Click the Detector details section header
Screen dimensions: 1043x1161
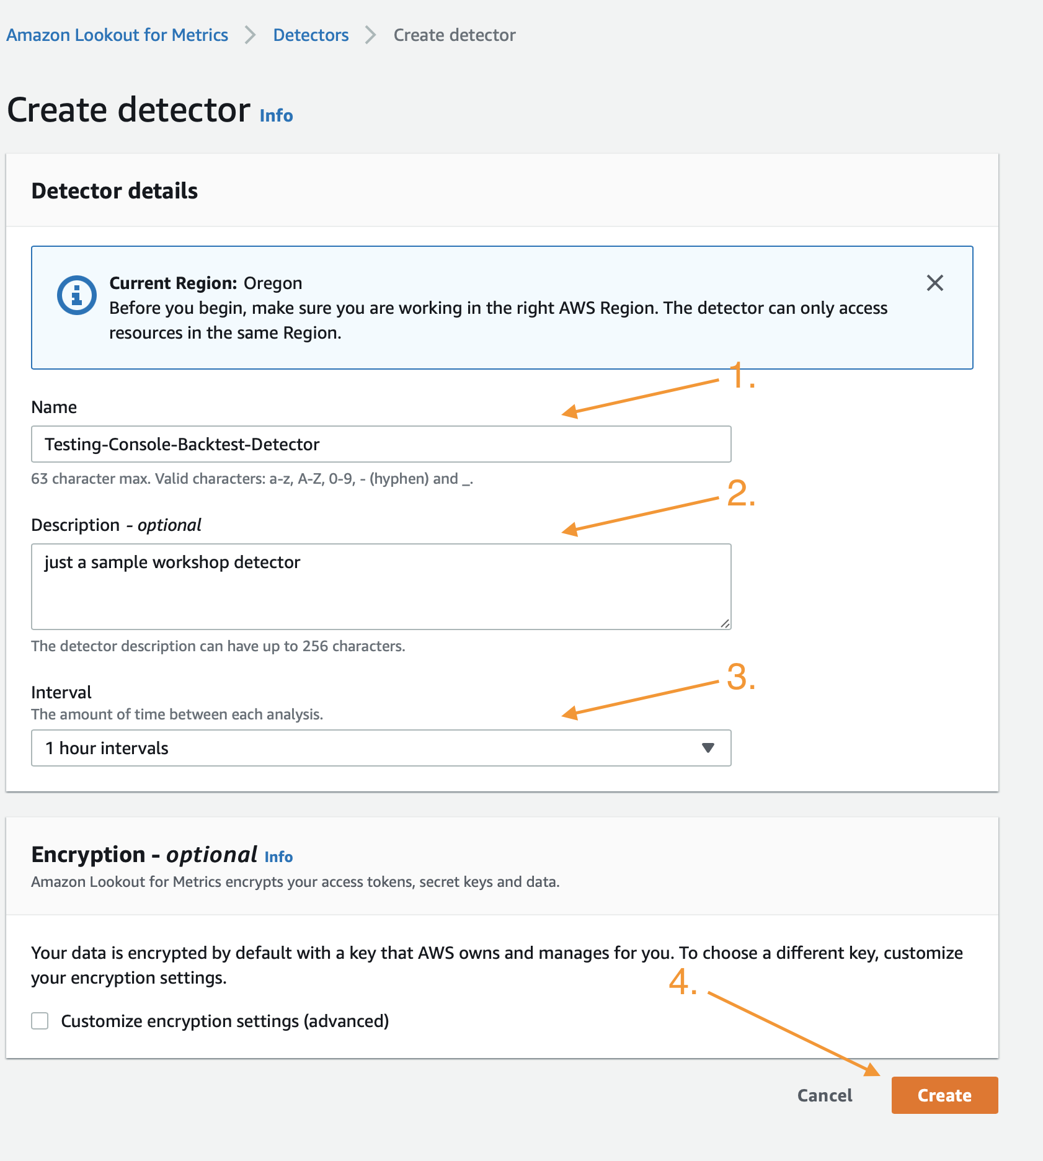tap(114, 191)
